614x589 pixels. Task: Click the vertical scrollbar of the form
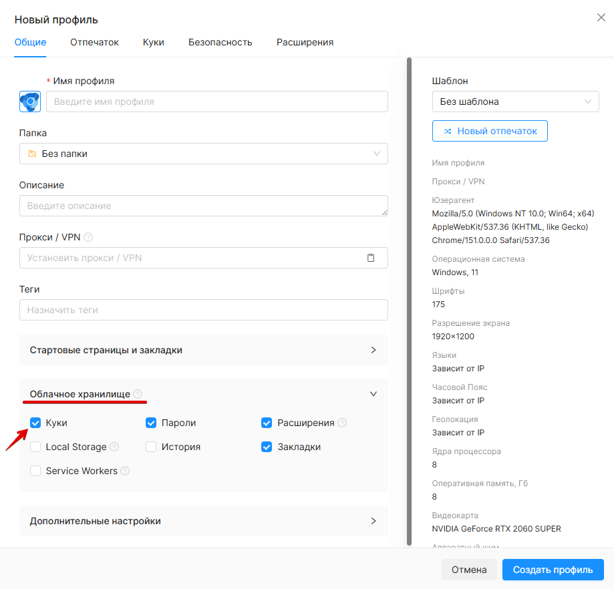(409, 301)
